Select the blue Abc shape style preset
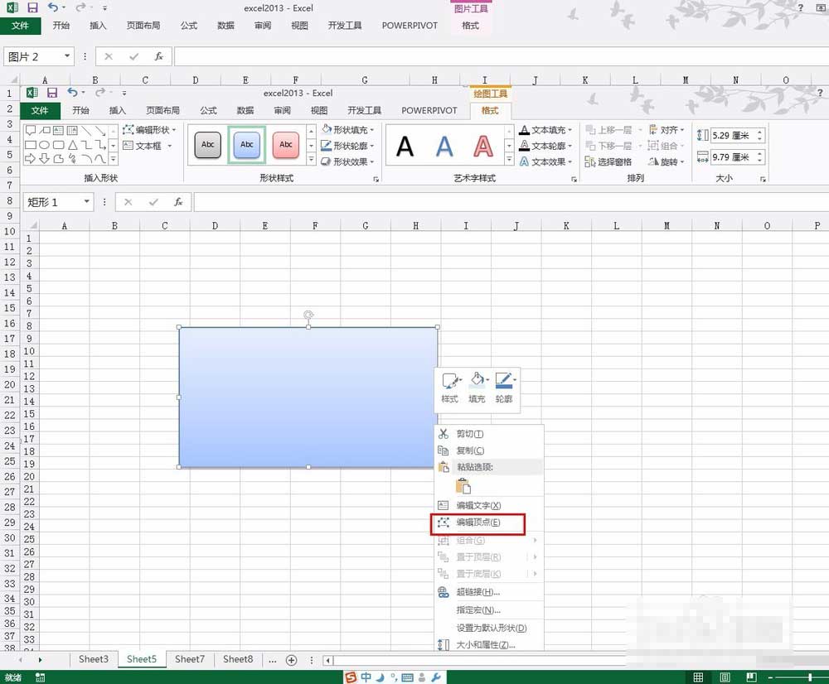The height and width of the screenshot is (684, 829). click(246, 144)
